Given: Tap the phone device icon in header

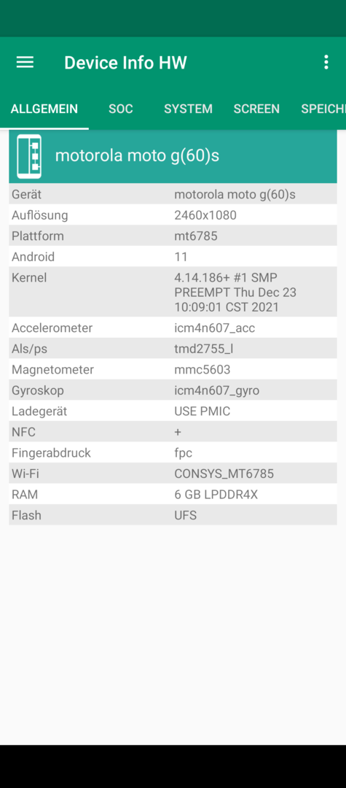Looking at the screenshot, I should (x=29, y=156).
